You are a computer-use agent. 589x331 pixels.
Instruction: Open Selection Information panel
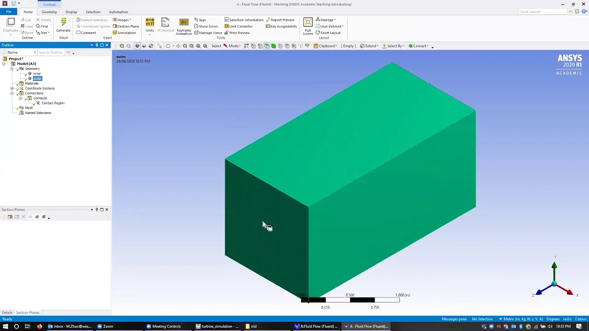(x=244, y=20)
